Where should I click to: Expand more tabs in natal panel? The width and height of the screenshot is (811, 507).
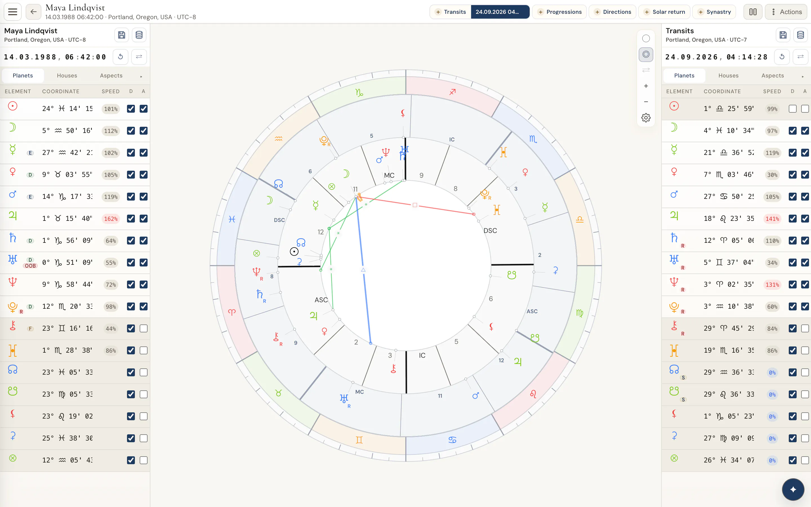[141, 76]
